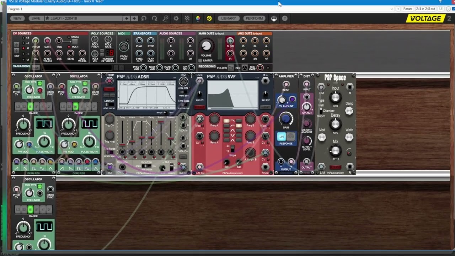The width and height of the screenshot is (455, 256).
Task: Open the Program 1 dropdown arrow
Action: pos(392,9)
